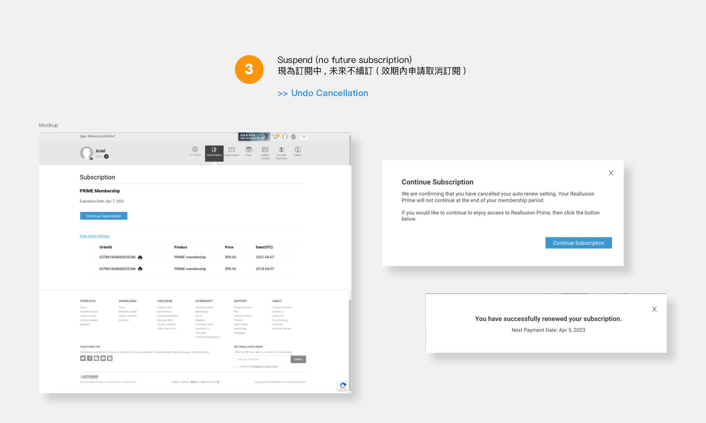Click the Price column header
This screenshot has height=423, width=706.
click(x=229, y=247)
